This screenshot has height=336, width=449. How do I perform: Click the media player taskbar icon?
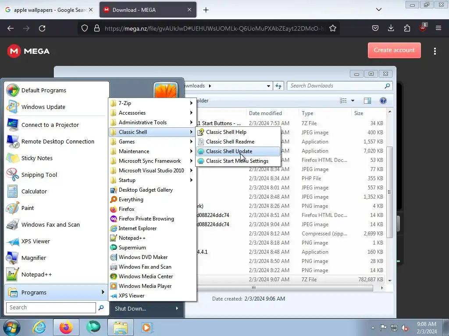(147, 327)
